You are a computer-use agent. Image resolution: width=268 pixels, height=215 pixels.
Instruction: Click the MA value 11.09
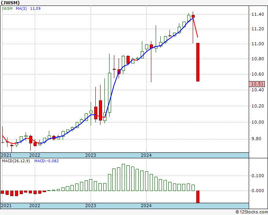(x=35, y=9)
